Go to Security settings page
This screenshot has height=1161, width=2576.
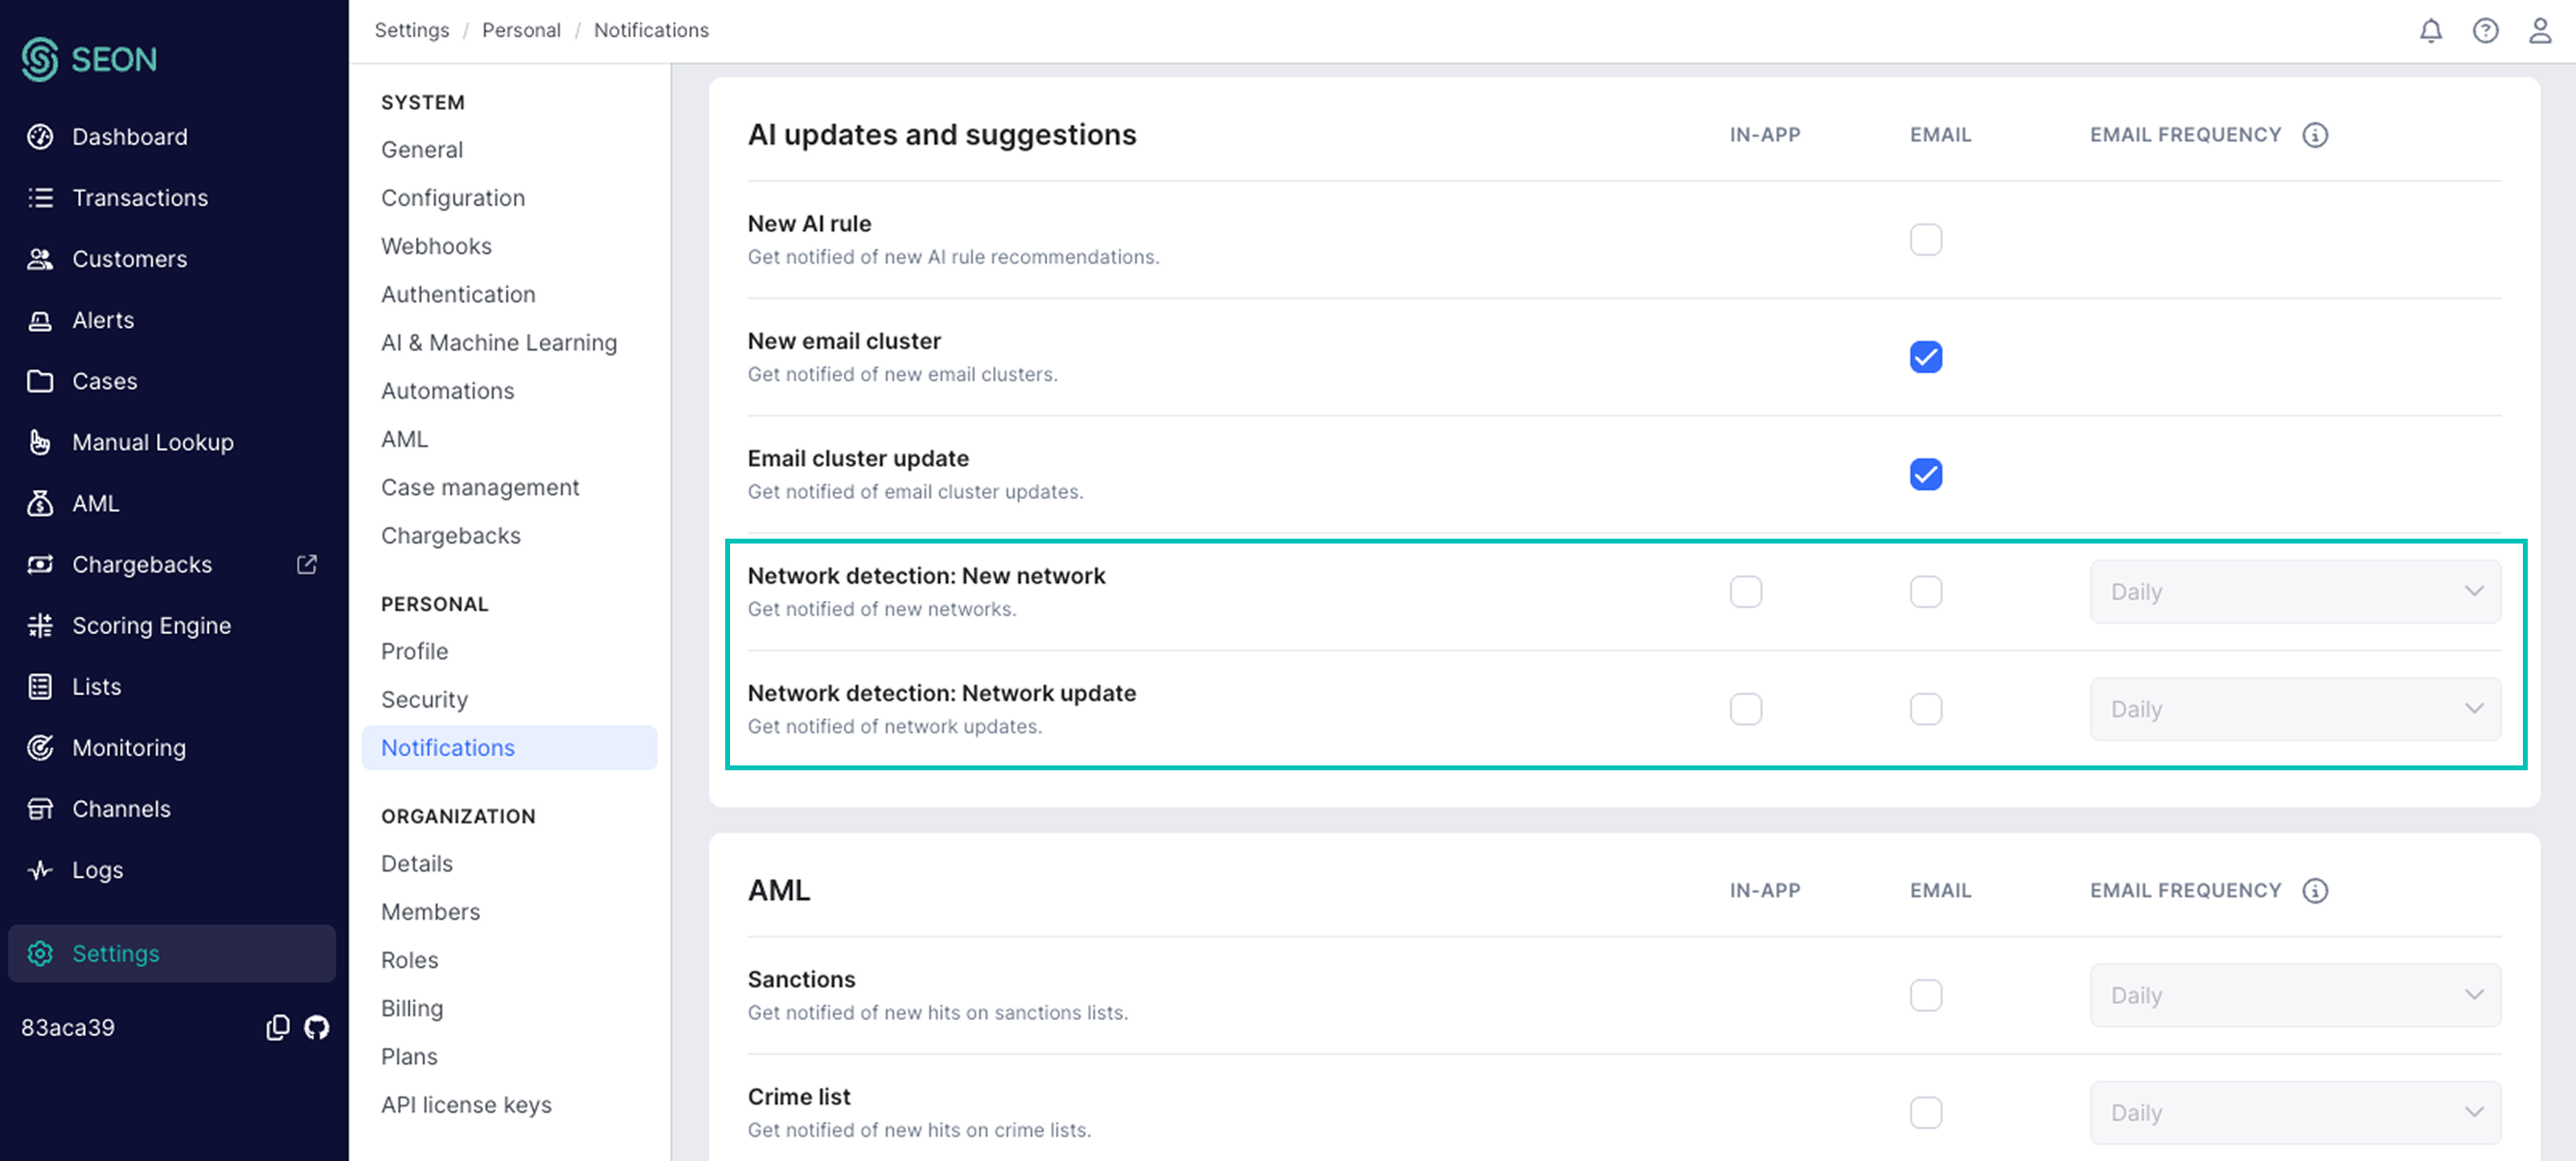tap(424, 699)
